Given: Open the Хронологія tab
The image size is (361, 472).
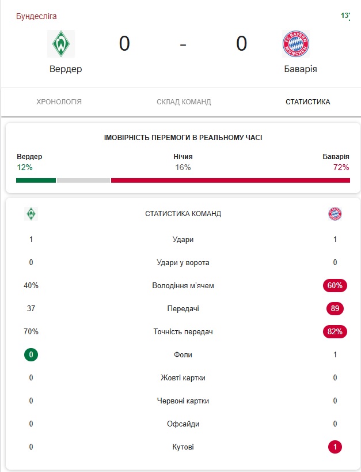Looking at the screenshot, I should pos(59,102).
